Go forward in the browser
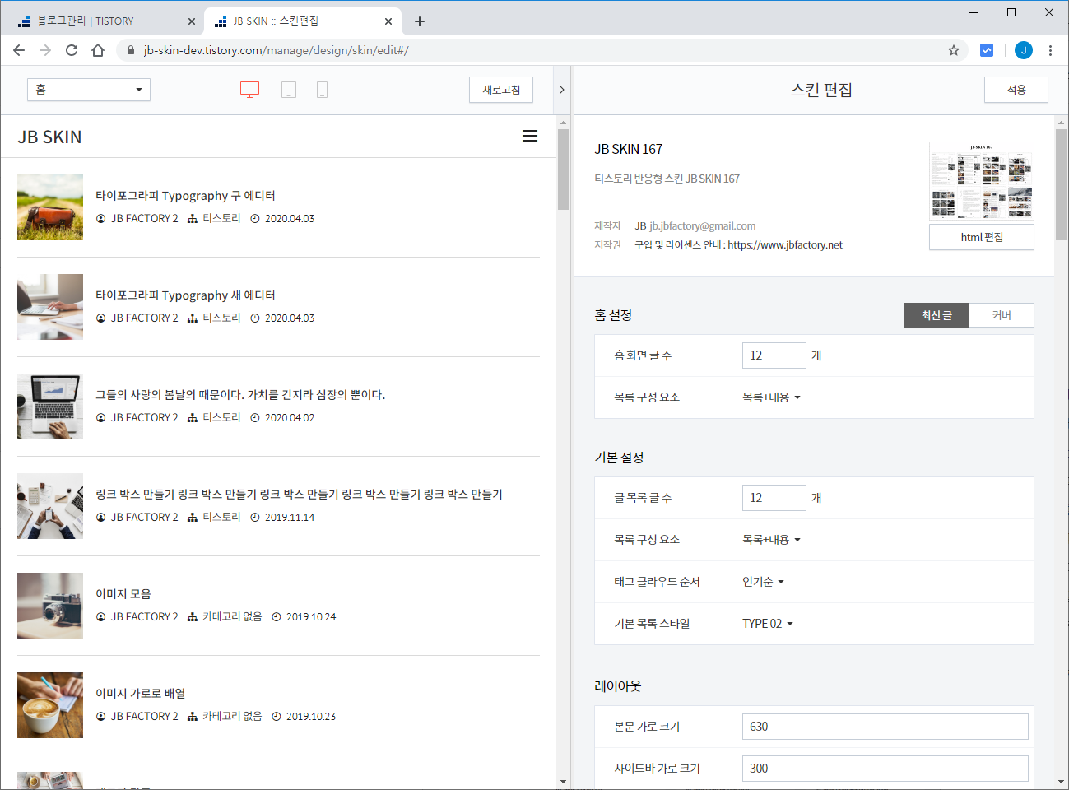Image resolution: width=1069 pixels, height=790 pixels. coord(45,50)
